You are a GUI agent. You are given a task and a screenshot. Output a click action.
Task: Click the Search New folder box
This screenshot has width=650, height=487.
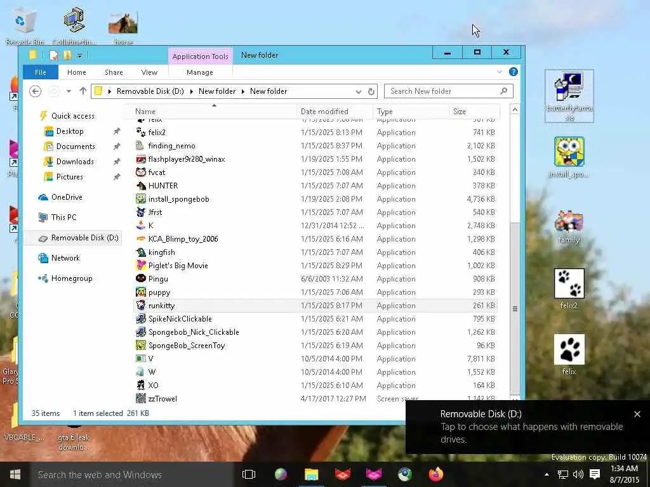pyautogui.click(x=449, y=91)
